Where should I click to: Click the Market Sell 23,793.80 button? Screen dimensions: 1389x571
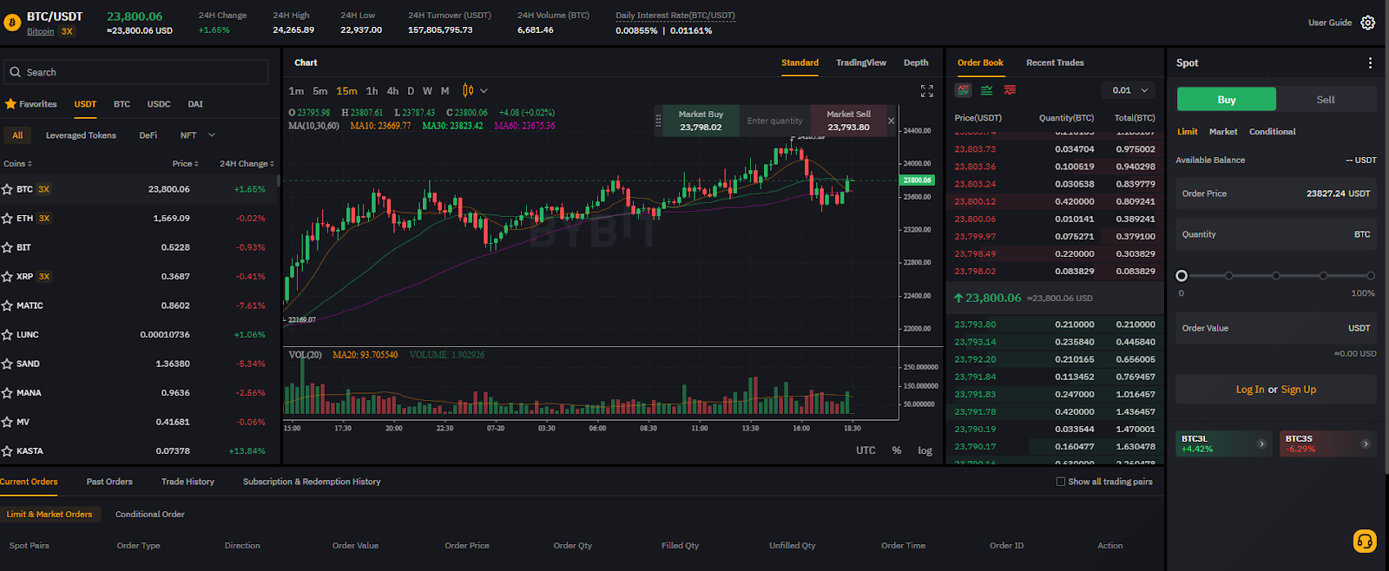[848, 121]
